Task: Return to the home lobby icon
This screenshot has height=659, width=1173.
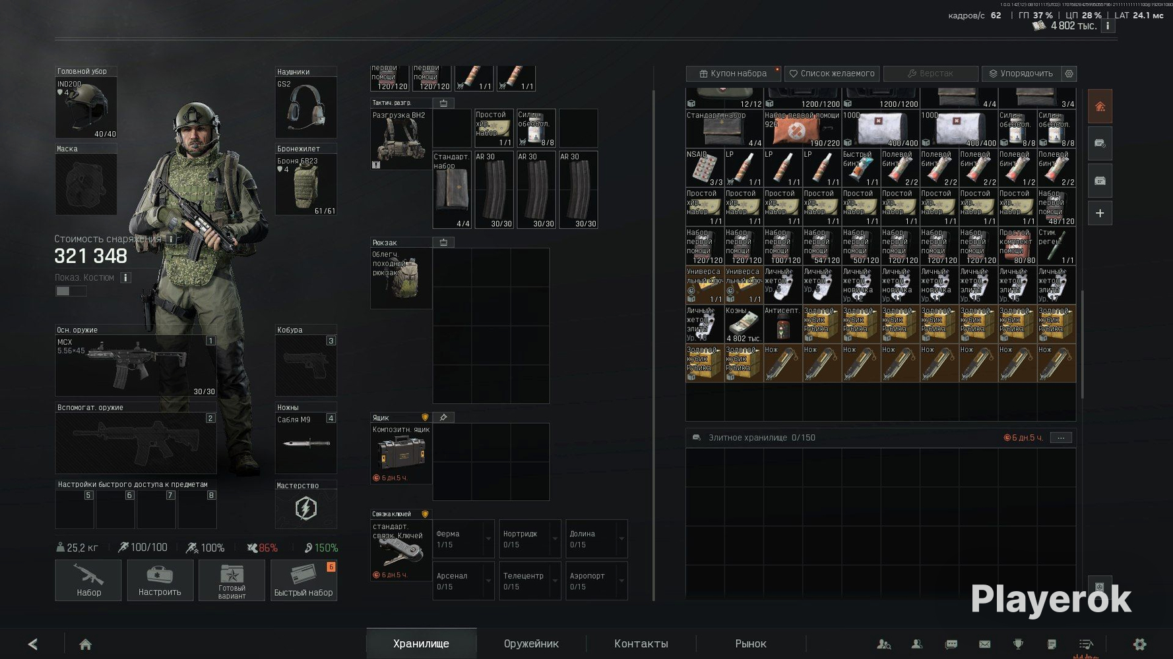Action: (85, 644)
